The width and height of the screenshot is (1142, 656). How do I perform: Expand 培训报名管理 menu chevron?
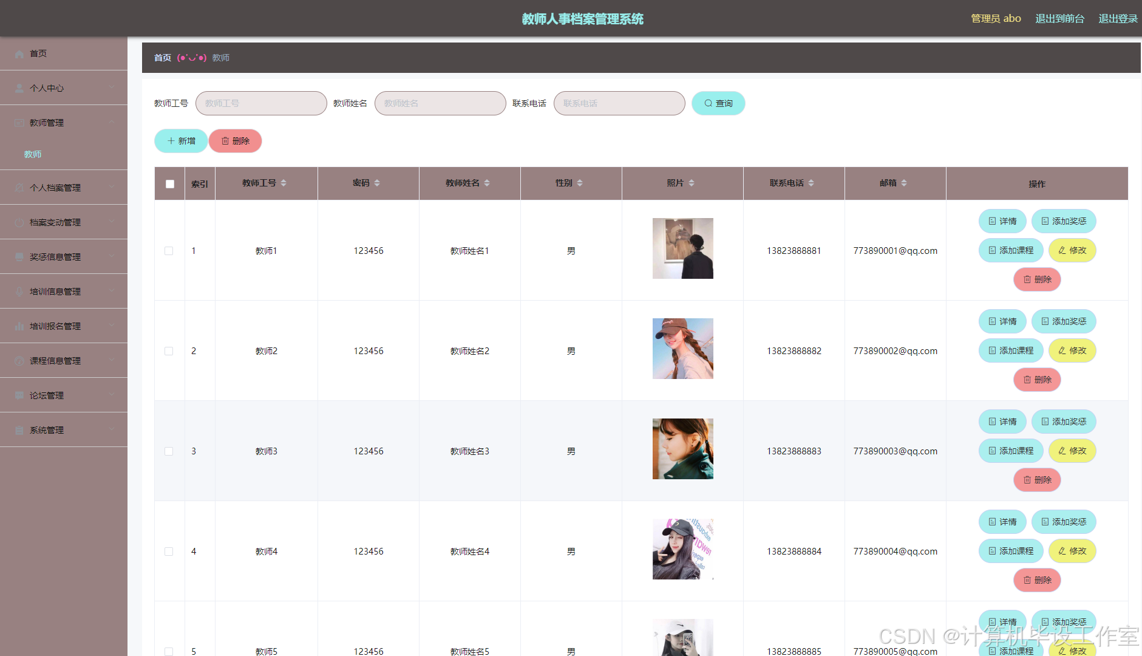pyautogui.click(x=112, y=326)
